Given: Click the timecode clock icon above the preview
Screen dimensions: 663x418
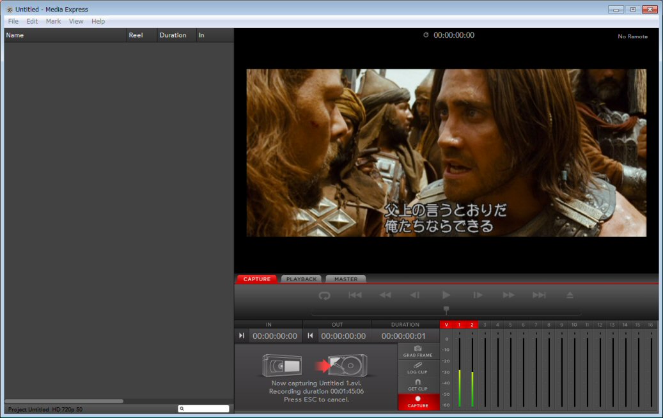Looking at the screenshot, I should pyautogui.click(x=426, y=35).
